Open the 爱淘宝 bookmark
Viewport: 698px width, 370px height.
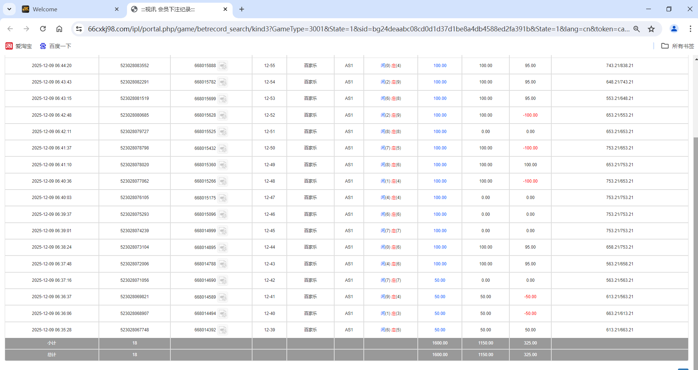(x=18, y=46)
